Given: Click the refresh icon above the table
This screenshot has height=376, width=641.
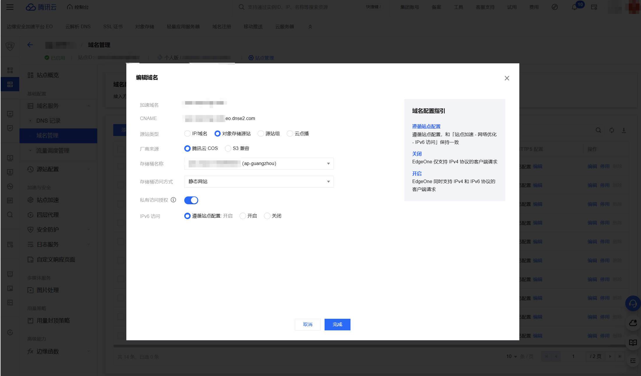Looking at the screenshot, I should point(612,130).
